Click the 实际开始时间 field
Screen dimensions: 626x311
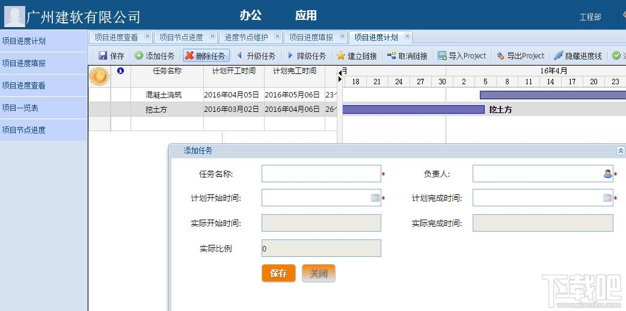pyautogui.click(x=321, y=223)
